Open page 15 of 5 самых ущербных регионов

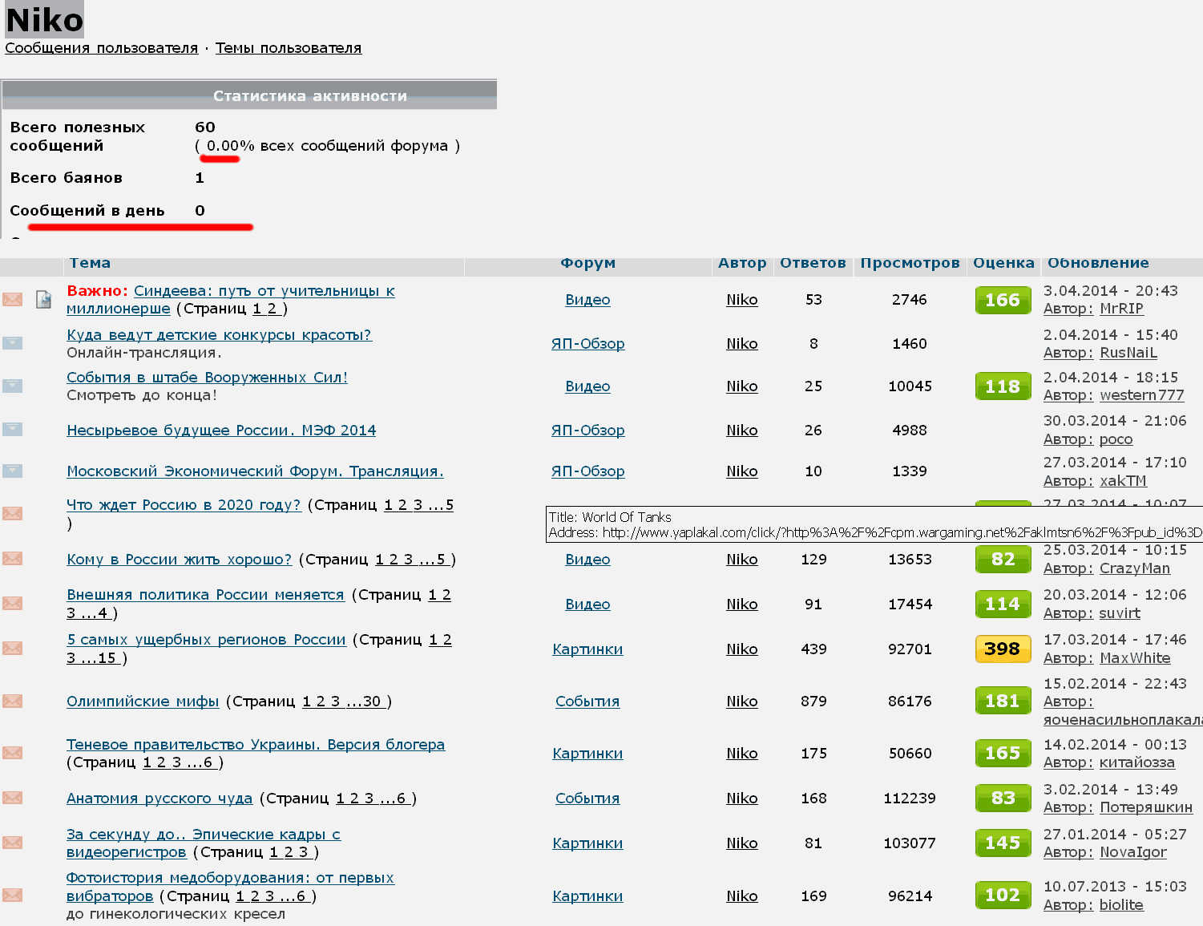tap(107, 658)
